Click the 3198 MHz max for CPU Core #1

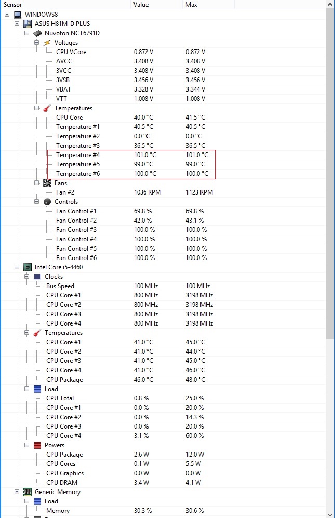199,295
